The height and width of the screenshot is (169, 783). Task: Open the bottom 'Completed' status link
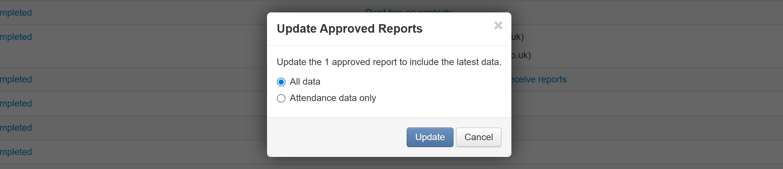tap(16, 152)
